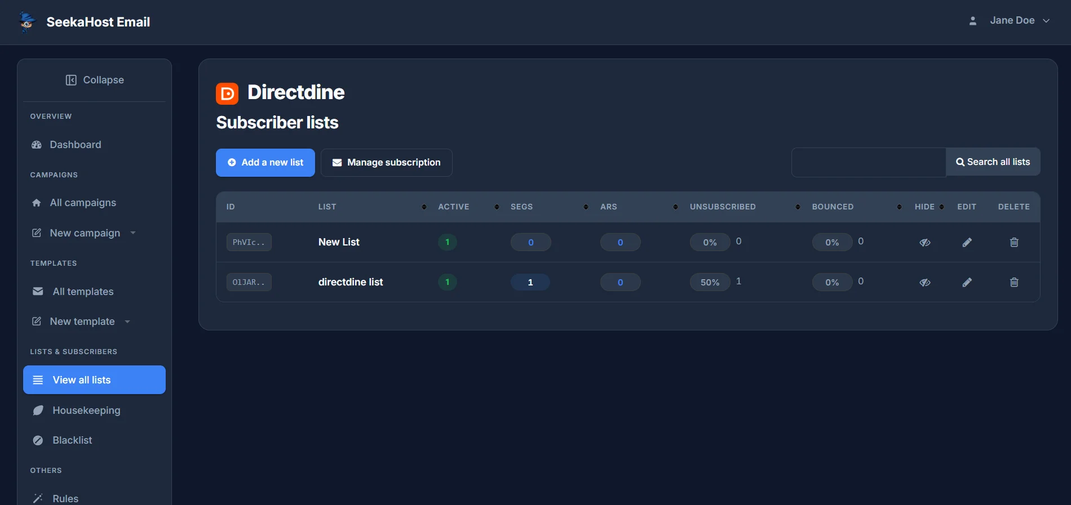Open Rules from the sidebar
The width and height of the screenshot is (1071, 505).
(94, 498)
